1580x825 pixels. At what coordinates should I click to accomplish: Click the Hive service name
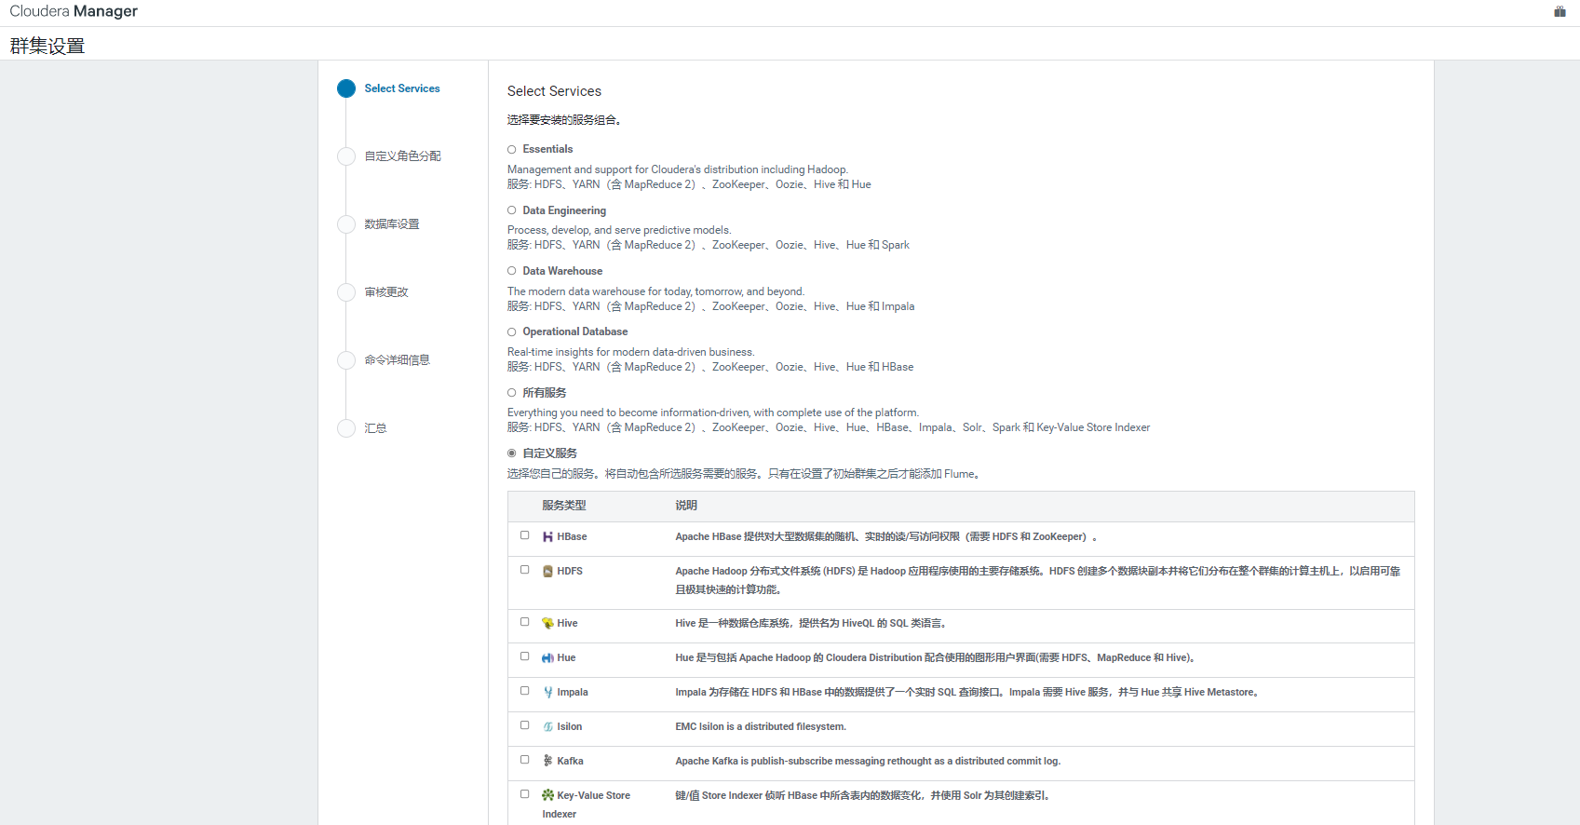point(567,624)
